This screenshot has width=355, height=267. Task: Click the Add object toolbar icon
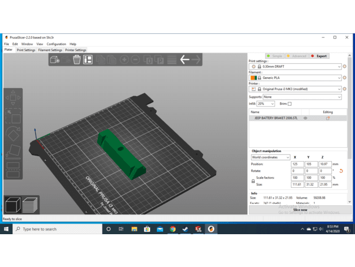point(55,60)
